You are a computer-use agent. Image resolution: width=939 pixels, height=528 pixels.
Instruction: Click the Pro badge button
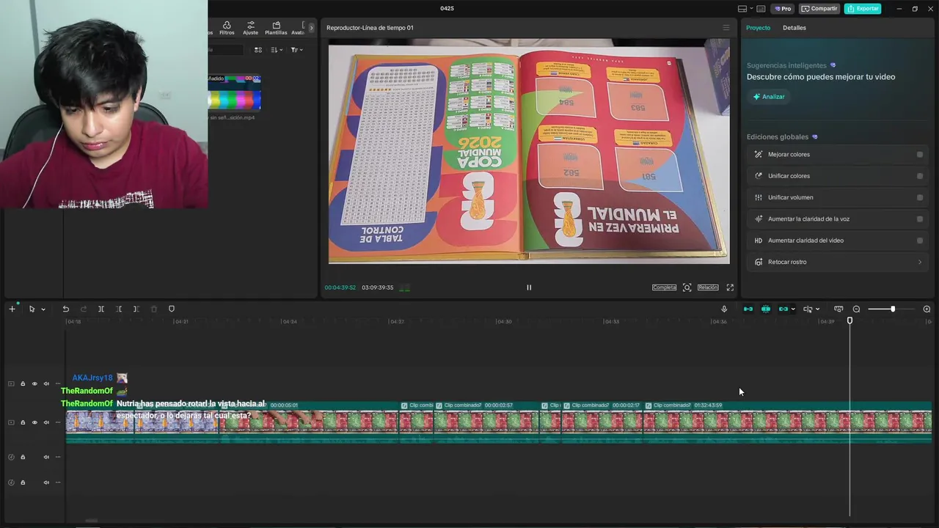point(783,9)
